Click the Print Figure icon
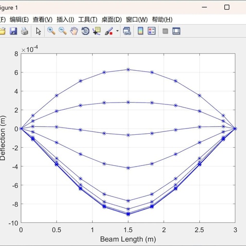This screenshot has height=246, width=246. pyautogui.click(x=25, y=31)
